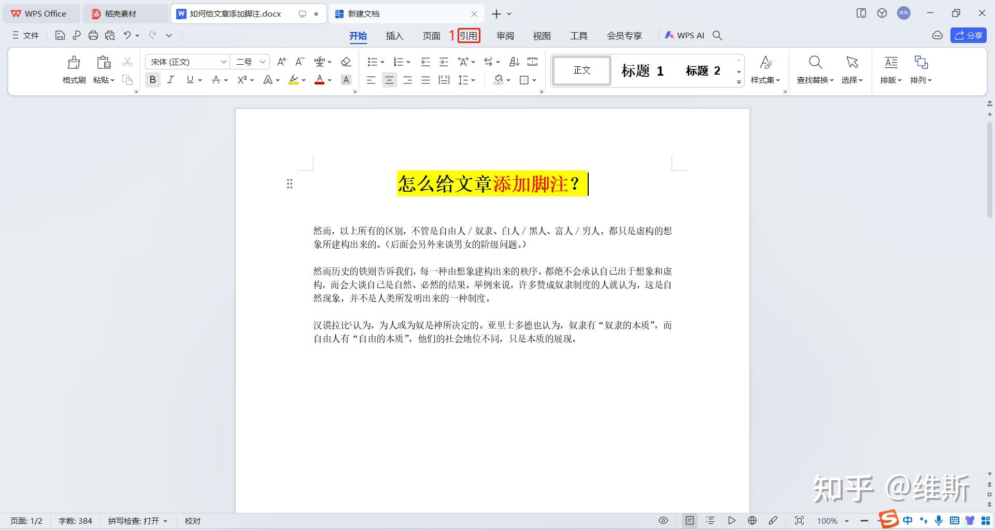Switch to the 插入 ribbon tab

tap(394, 35)
